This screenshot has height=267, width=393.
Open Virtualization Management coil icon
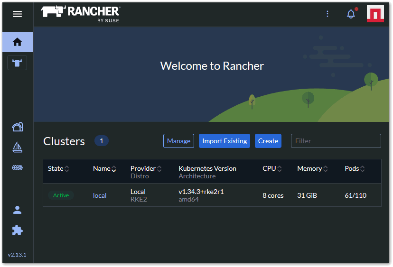click(x=17, y=167)
